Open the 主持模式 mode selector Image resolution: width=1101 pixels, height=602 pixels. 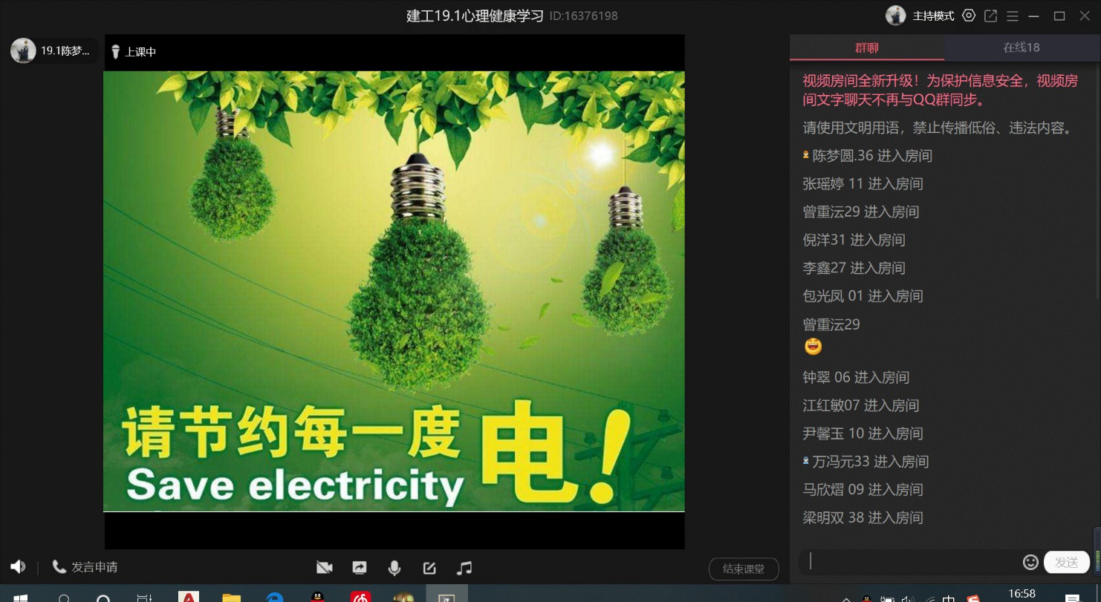[933, 15]
